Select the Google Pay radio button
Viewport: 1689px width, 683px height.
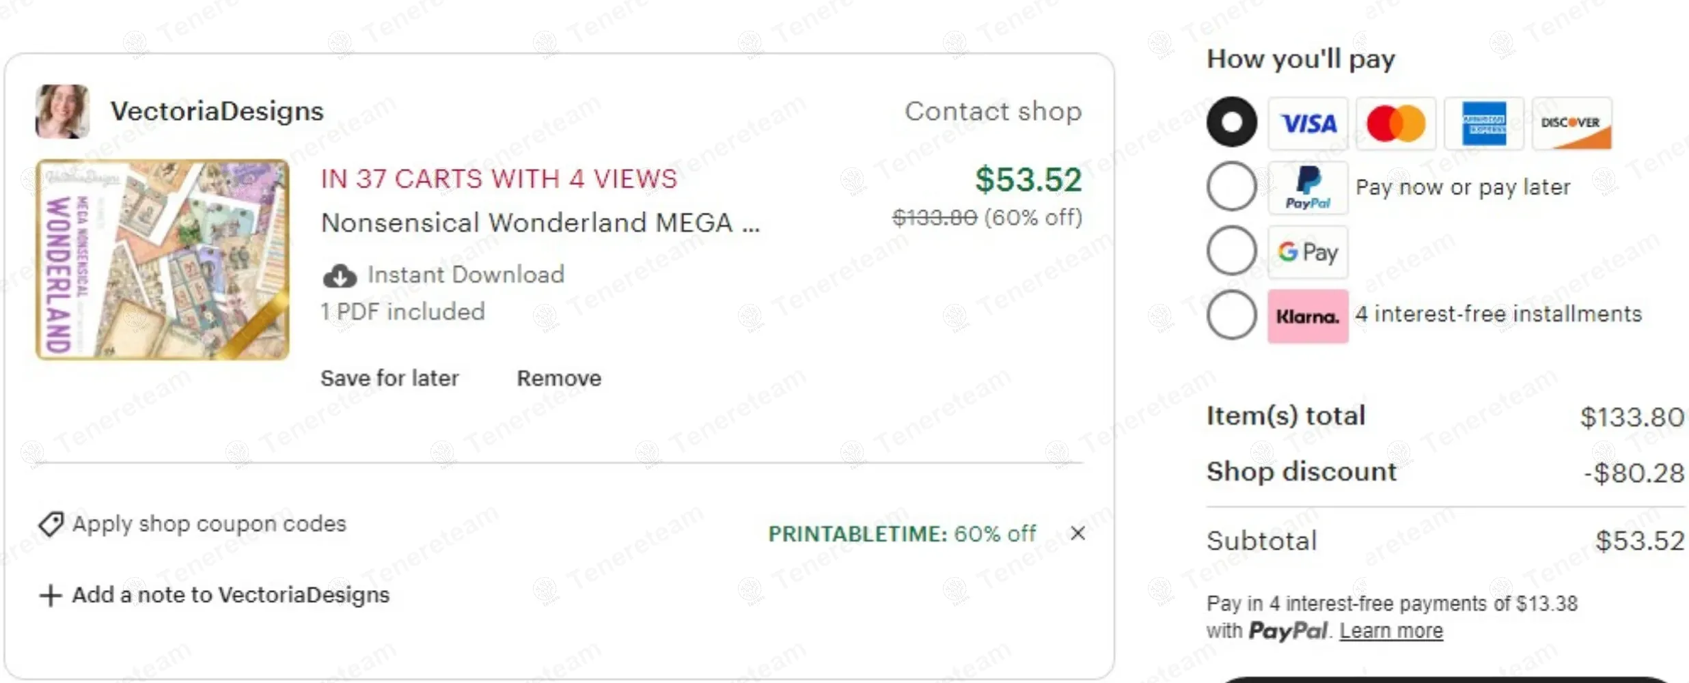pyautogui.click(x=1231, y=251)
